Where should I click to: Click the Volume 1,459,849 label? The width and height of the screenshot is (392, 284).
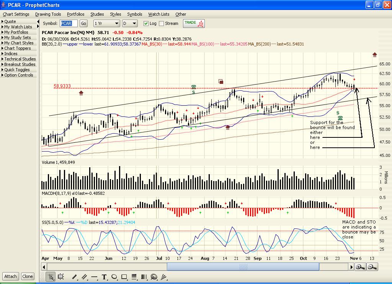tap(58, 162)
